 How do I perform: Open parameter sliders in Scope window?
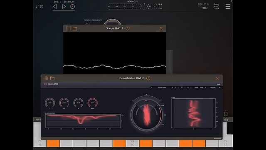pyautogui.click(x=68, y=28)
